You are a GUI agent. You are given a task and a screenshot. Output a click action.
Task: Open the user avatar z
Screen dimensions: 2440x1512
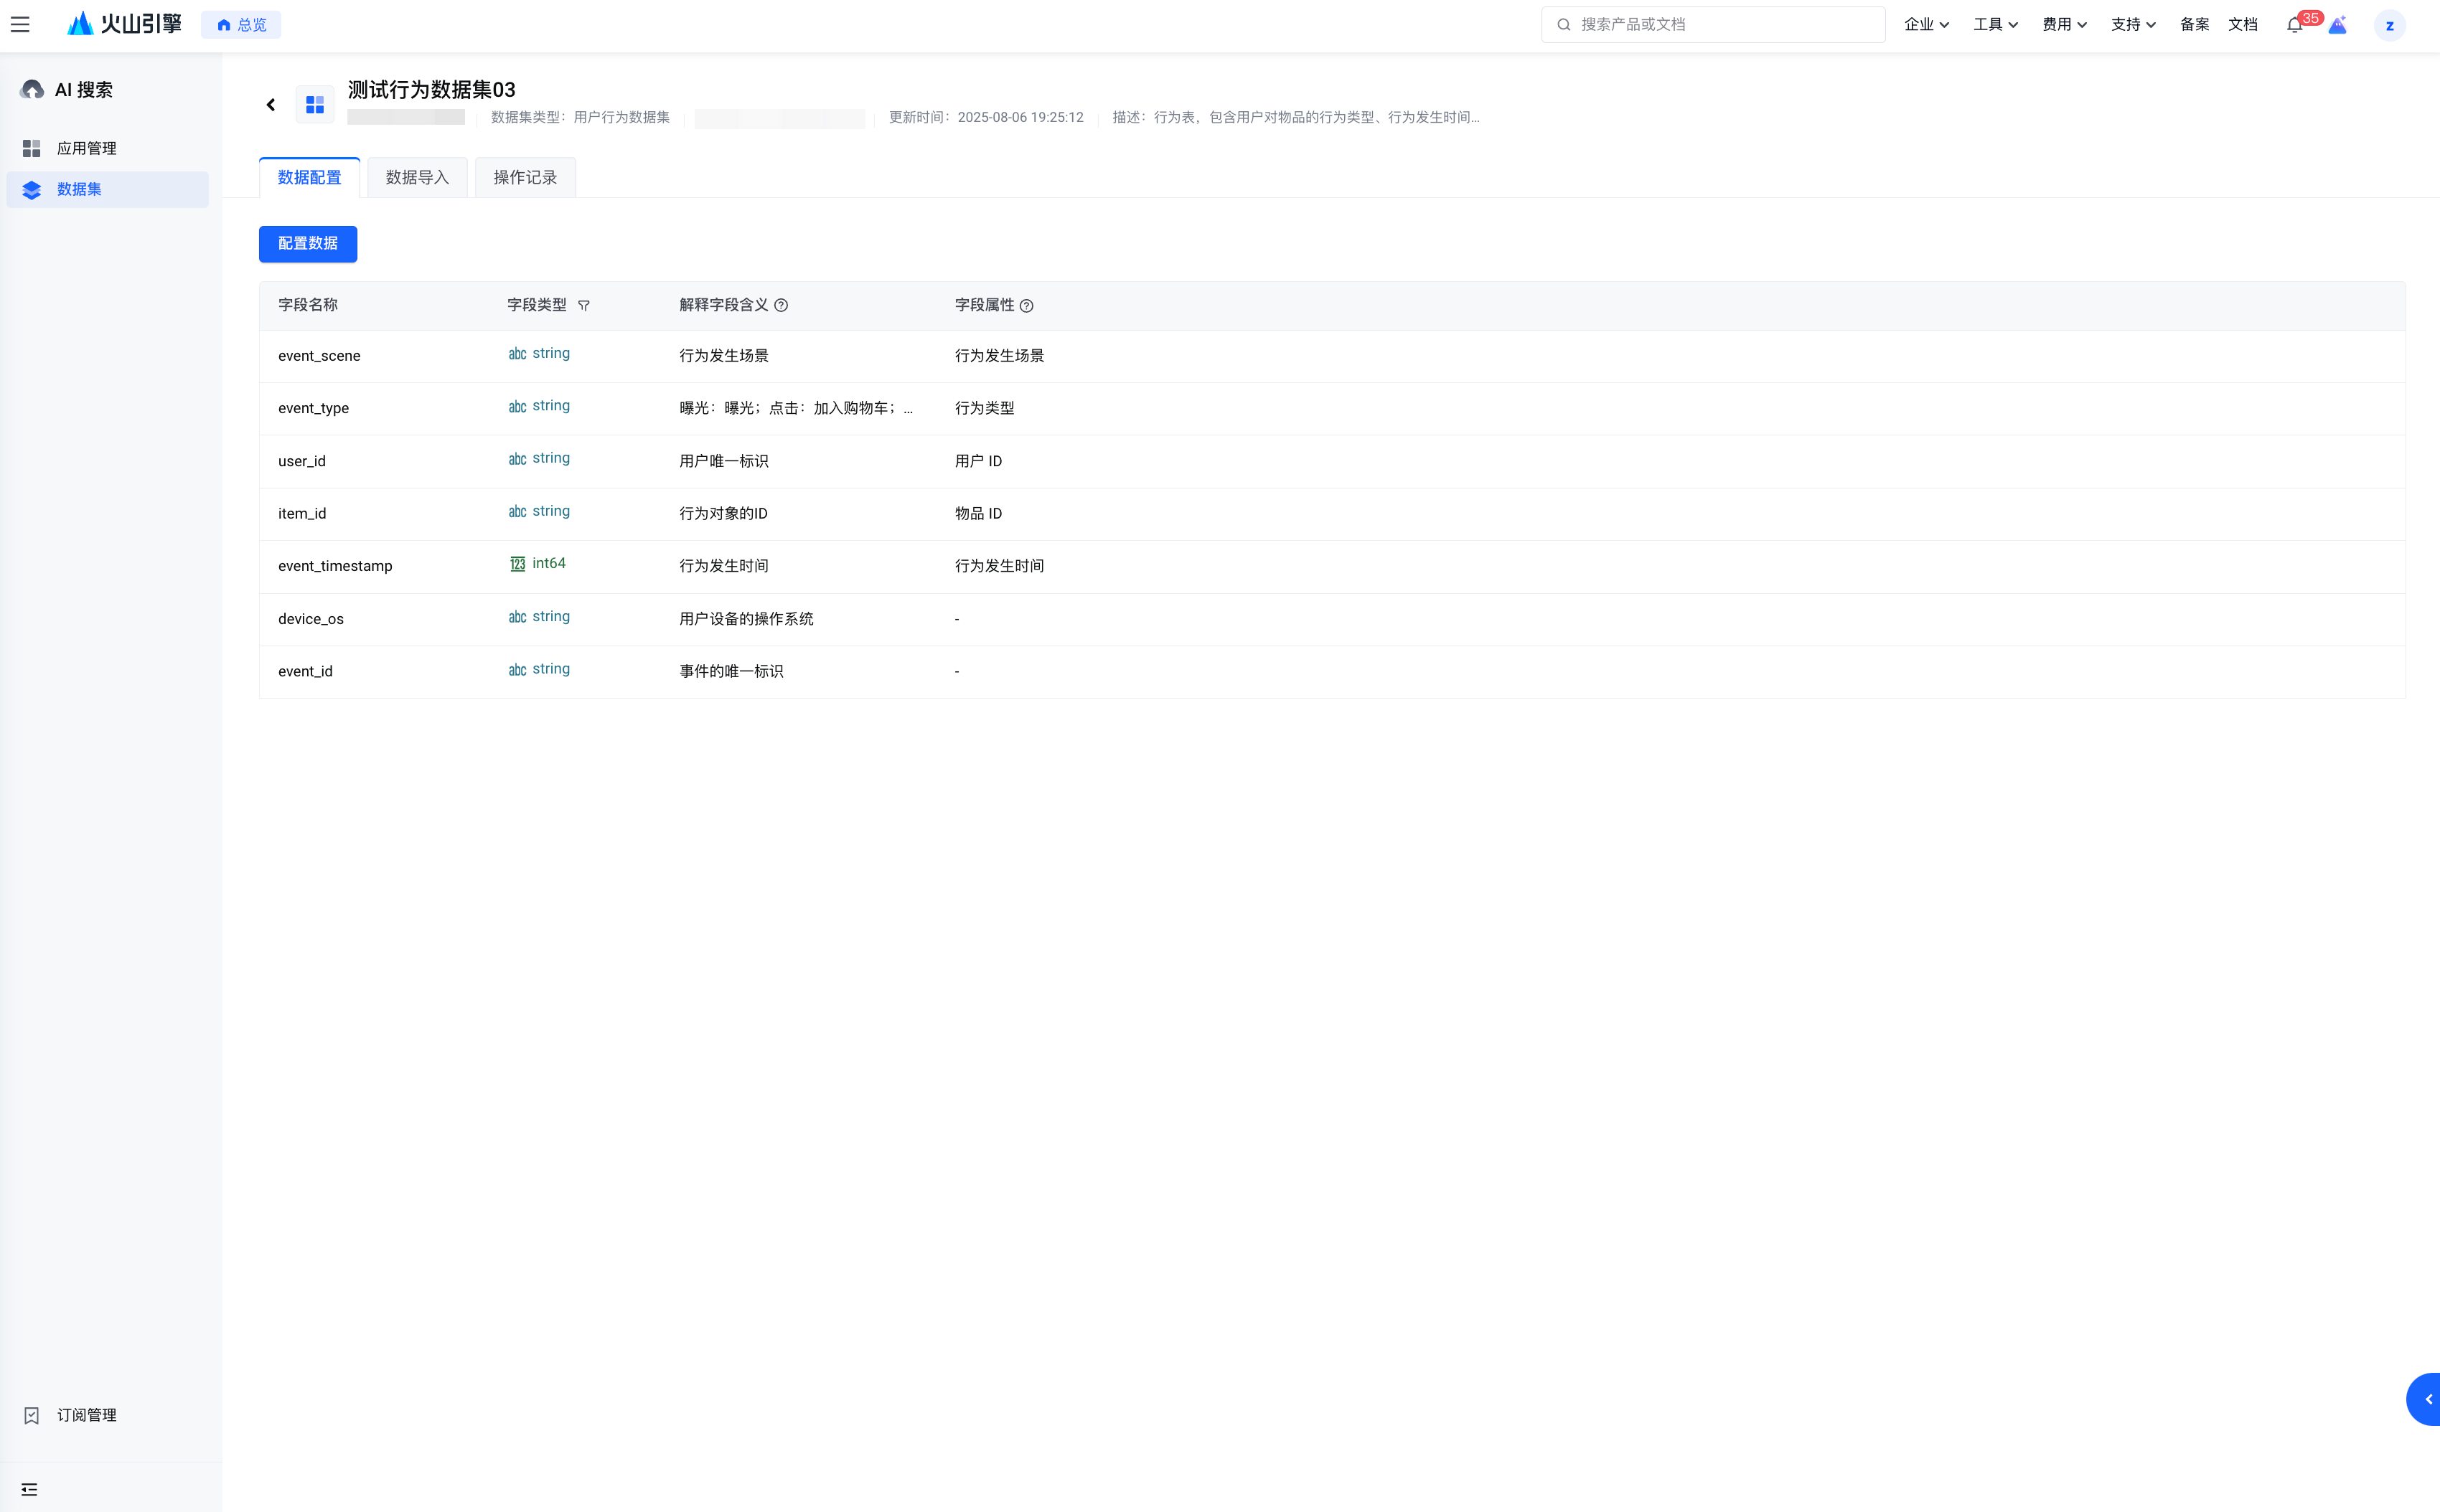(2389, 25)
